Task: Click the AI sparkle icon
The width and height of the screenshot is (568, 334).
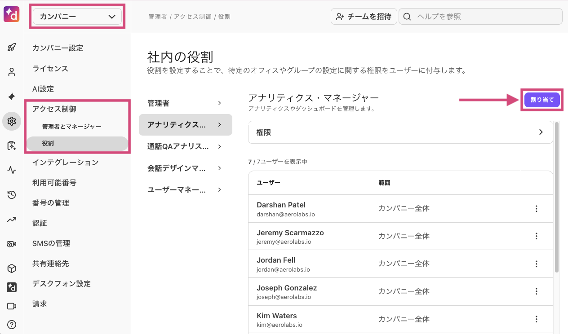Action: (11, 96)
